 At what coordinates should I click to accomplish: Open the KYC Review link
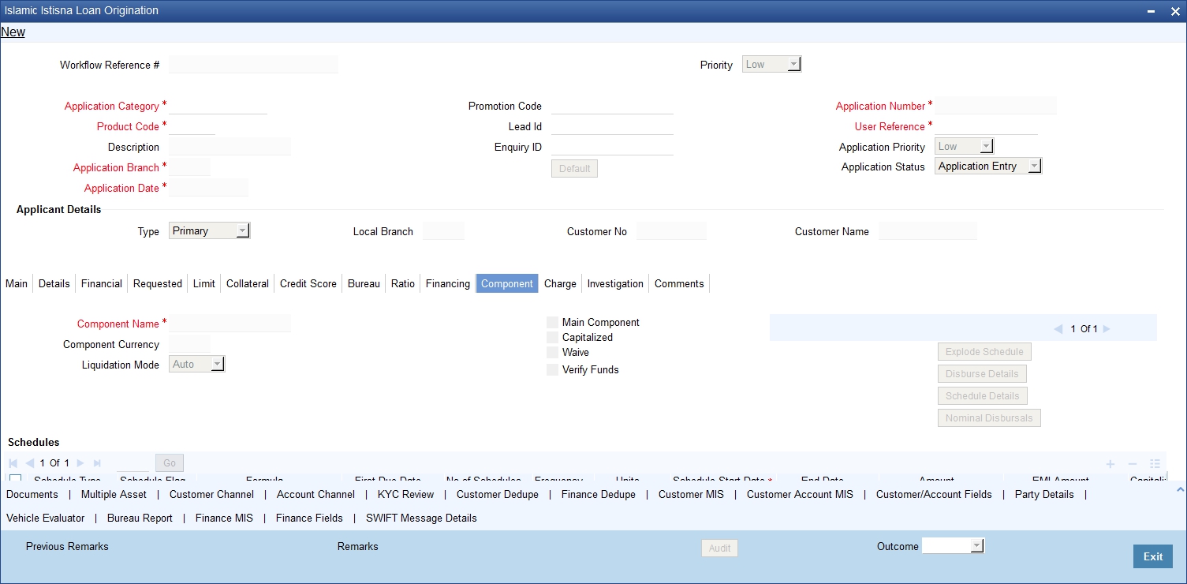(x=405, y=494)
